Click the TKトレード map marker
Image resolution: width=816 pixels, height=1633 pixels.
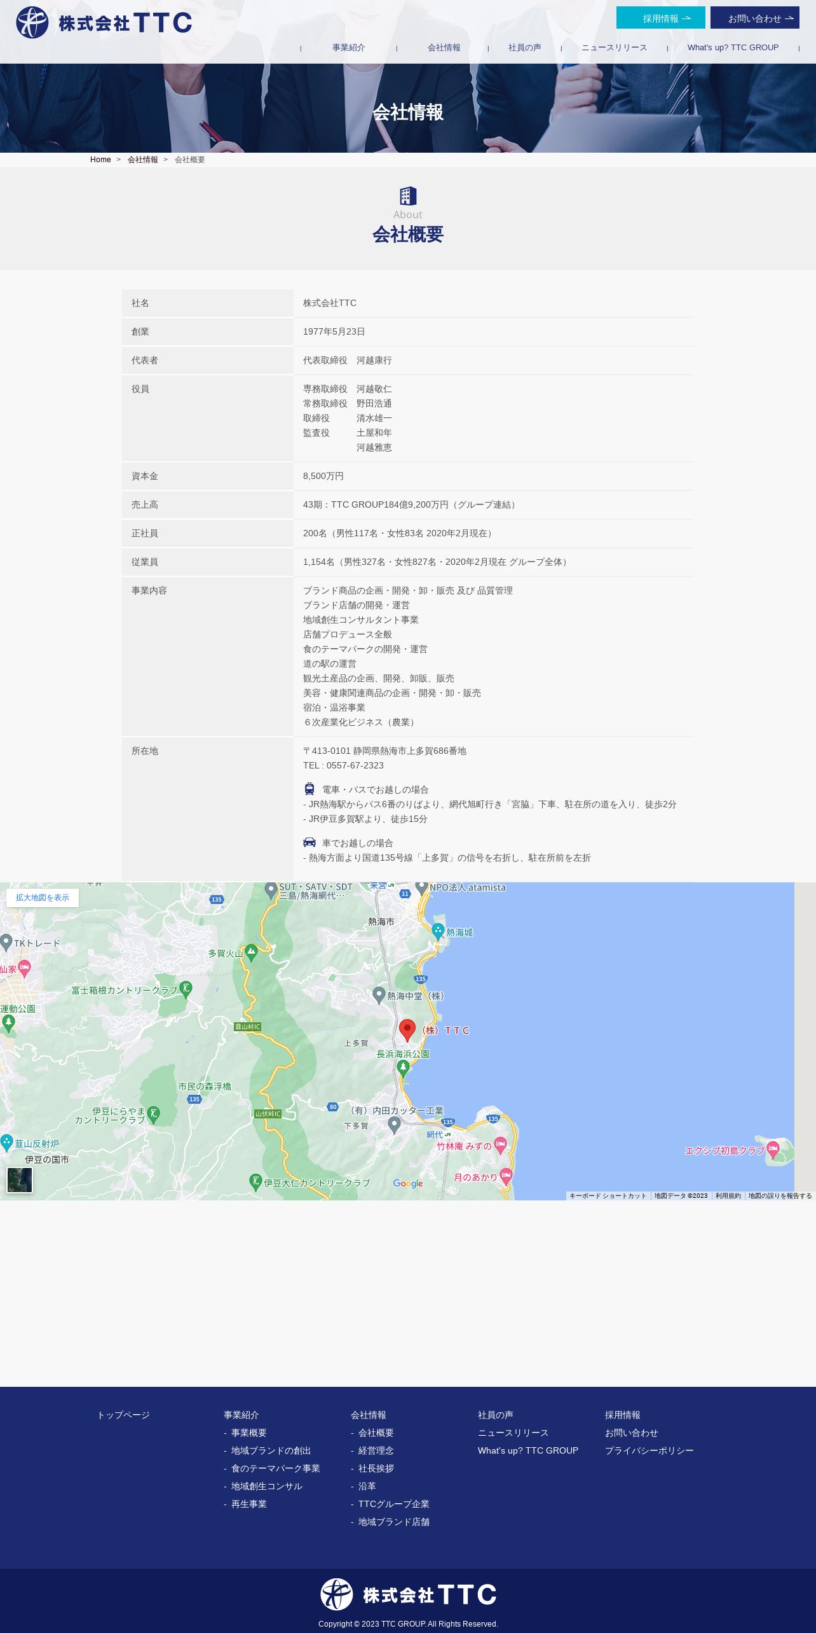click(6, 942)
